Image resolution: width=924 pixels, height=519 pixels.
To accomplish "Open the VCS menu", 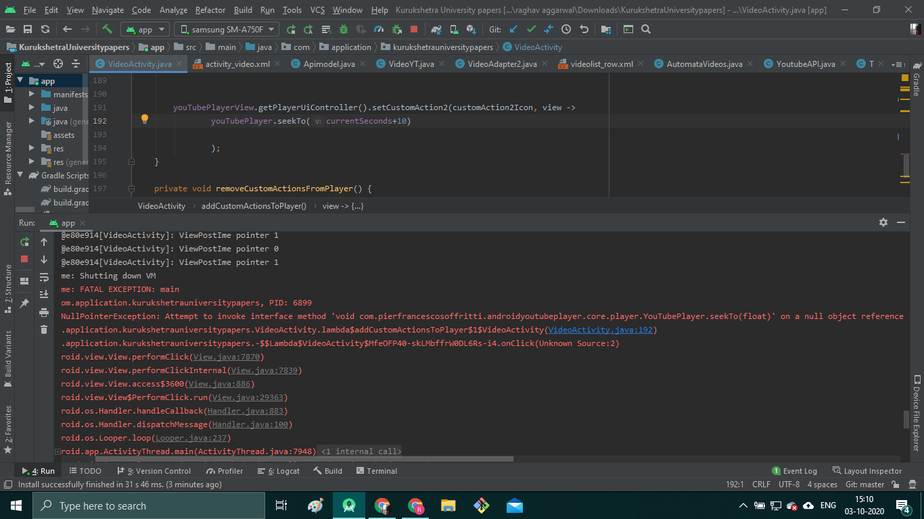I will [x=317, y=10].
